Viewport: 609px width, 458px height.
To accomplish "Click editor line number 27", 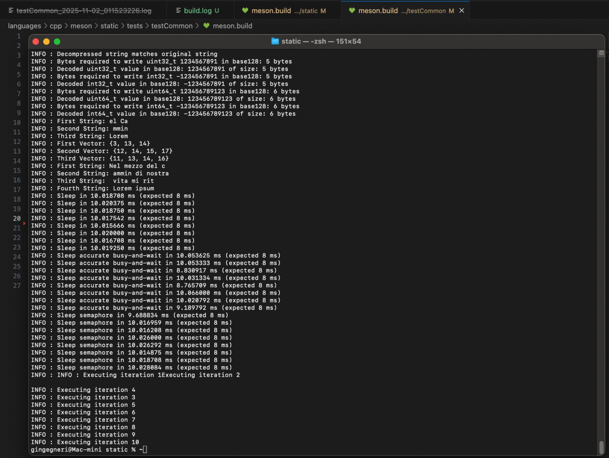I will click(x=17, y=286).
